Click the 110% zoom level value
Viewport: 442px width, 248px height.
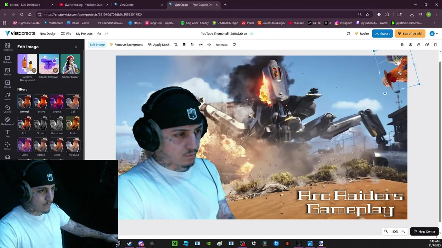(x=395, y=231)
